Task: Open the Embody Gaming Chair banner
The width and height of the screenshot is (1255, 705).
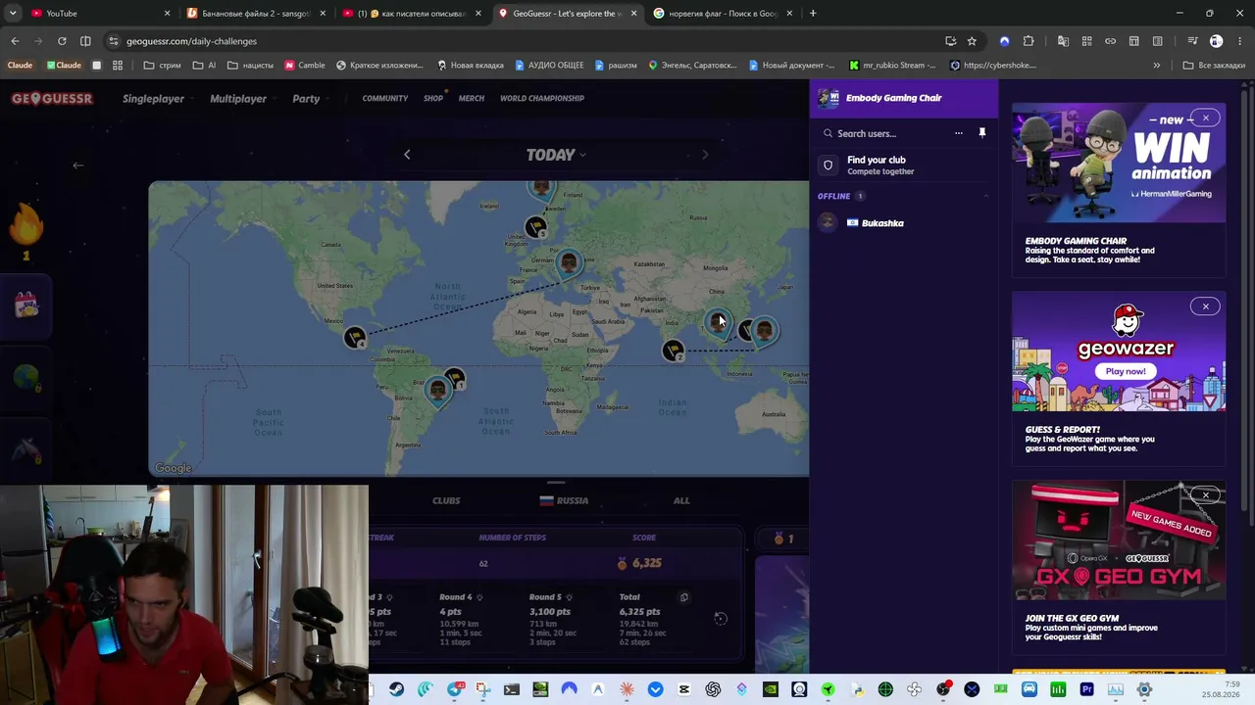Action: pos(904,98)
